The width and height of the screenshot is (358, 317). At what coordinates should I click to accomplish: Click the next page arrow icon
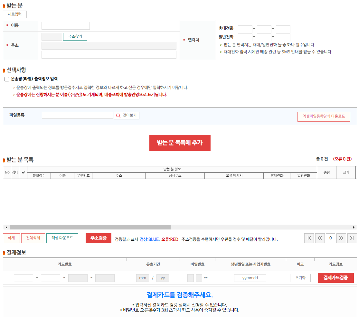pyautogui.click(x=341, y=238)
